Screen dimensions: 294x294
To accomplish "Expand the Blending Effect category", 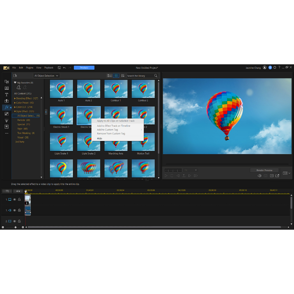I will pyautogui.click(x=15, y=98).
